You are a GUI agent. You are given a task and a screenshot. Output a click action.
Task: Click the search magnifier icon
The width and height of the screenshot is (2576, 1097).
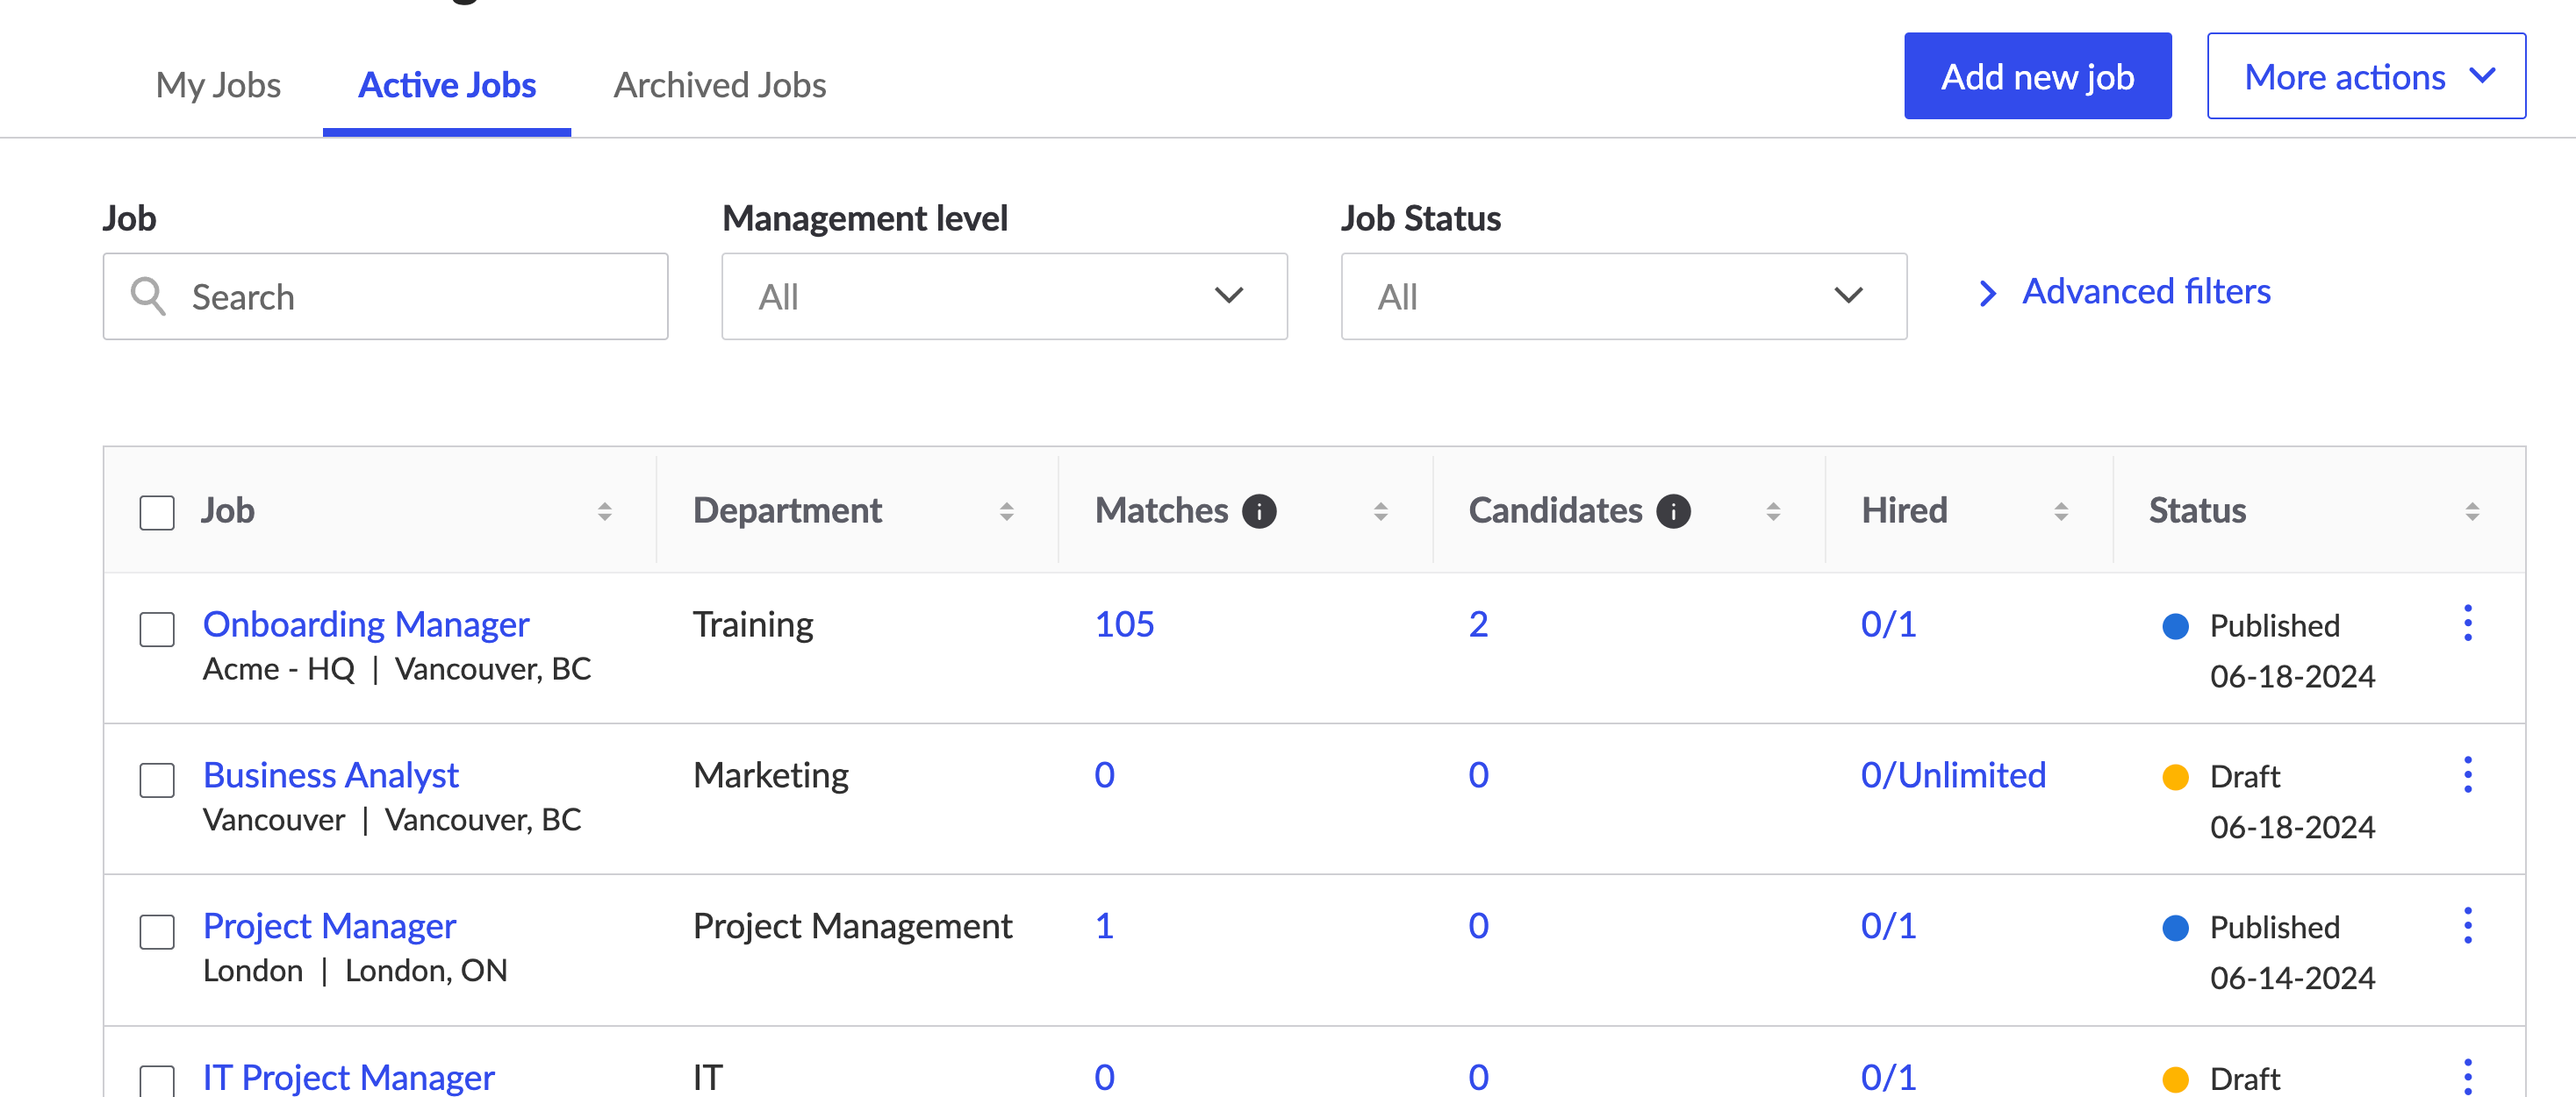148,296
